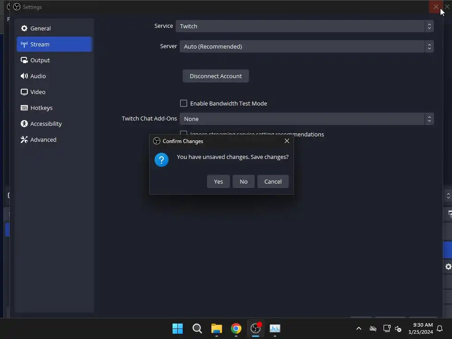Viewport: 452px width, 339px height.
Task: Click the OneDrive cloud tray icon
Action: point(373,328)
